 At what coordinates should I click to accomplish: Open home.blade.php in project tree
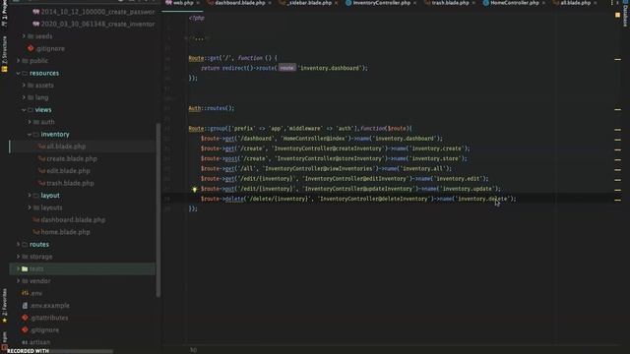[61, 232]
